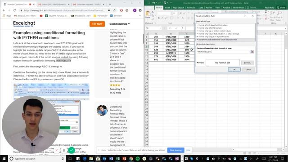Select 'Use a formula to determine' rule type
This screenshot has width=288, height=162.
click(225, 40)
